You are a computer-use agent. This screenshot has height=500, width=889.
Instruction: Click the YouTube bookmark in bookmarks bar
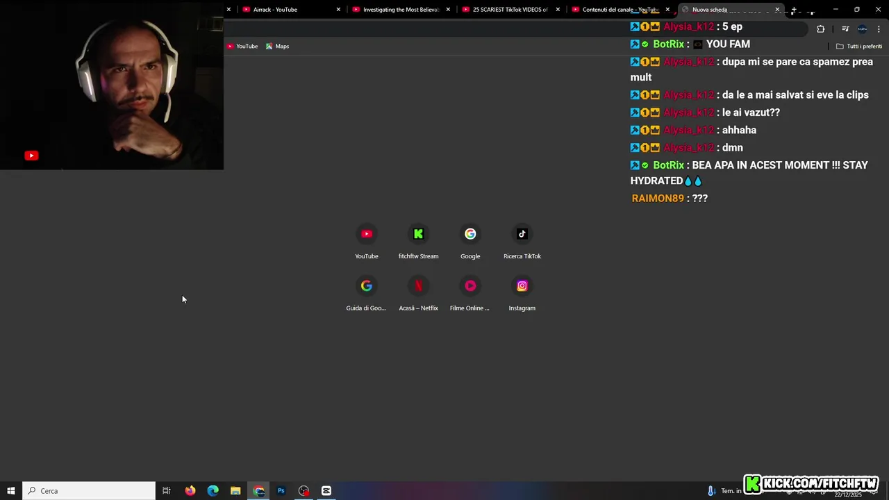coord(242,46)
